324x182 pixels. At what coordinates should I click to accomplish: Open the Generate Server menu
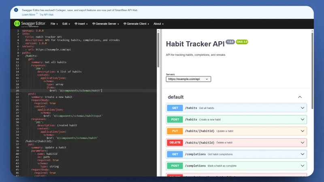click(x=106, y=24)
